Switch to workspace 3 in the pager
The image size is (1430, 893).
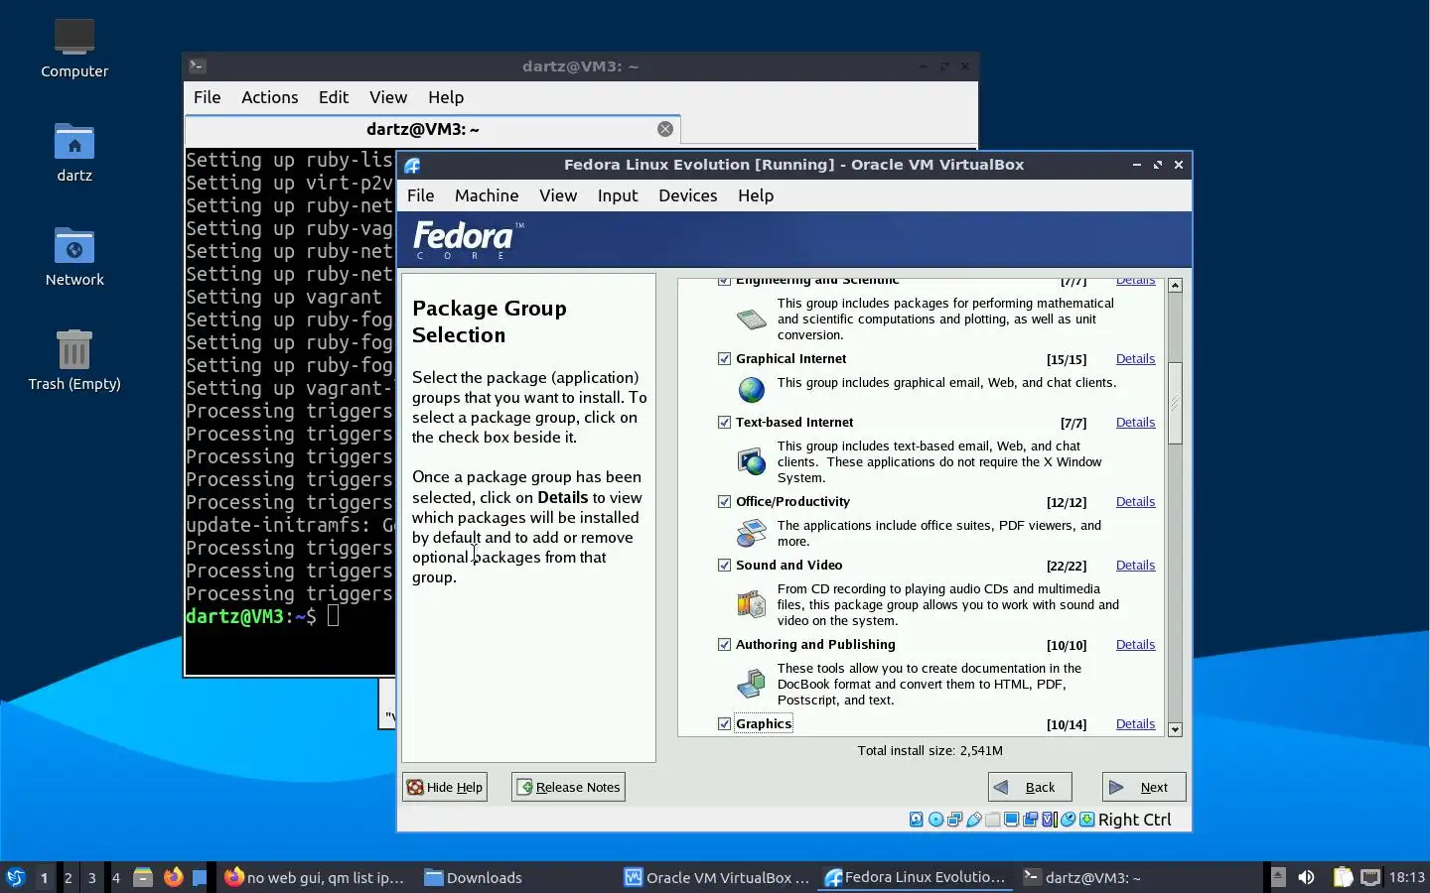pyautogui.click(x=92, y=877)
